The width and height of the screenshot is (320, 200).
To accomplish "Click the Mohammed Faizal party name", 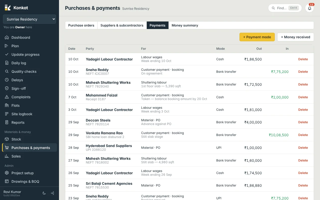I will pyautogui.click(x=101, y=95).
